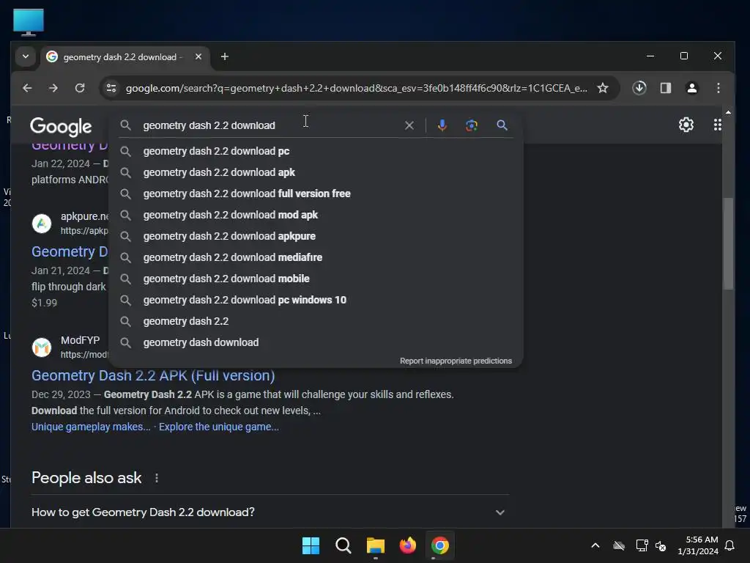Open Chrome profile avatar icon

[x=691, y=88]
